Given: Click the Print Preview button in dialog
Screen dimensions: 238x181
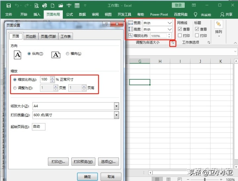Looking at the screenshot, I should click(83, 162).
